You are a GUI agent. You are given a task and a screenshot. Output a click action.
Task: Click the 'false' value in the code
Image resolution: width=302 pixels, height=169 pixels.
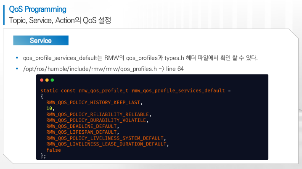coord(53,150)
